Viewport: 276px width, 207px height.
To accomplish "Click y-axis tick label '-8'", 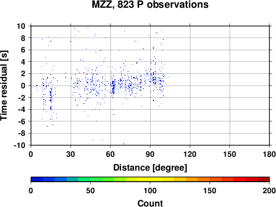I will point(22,134).
